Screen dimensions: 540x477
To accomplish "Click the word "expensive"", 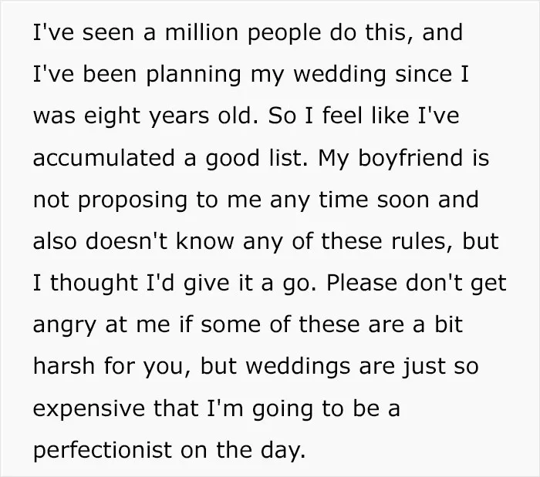I will point(89,409).
